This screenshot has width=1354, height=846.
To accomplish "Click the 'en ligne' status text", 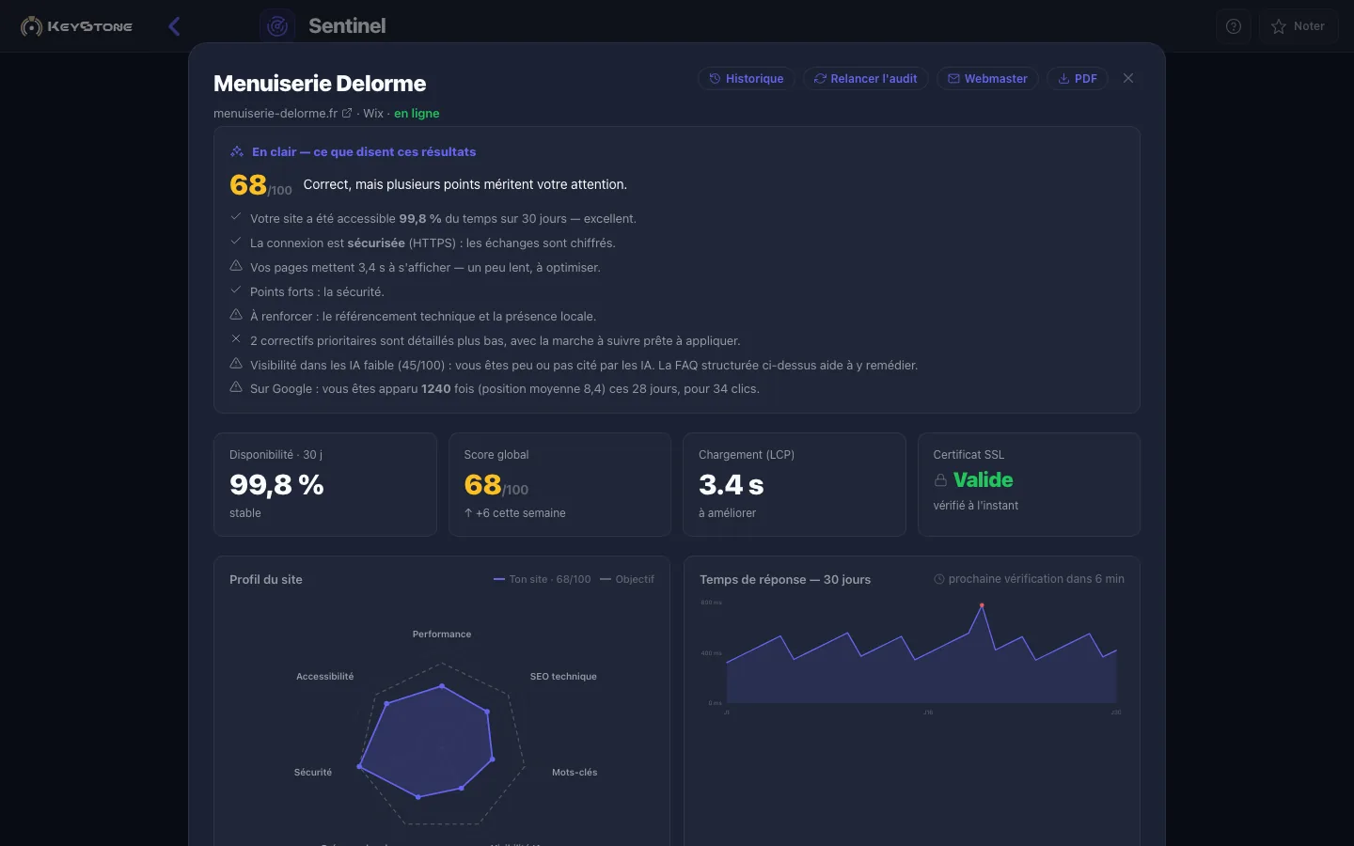I will pos(417,113).
